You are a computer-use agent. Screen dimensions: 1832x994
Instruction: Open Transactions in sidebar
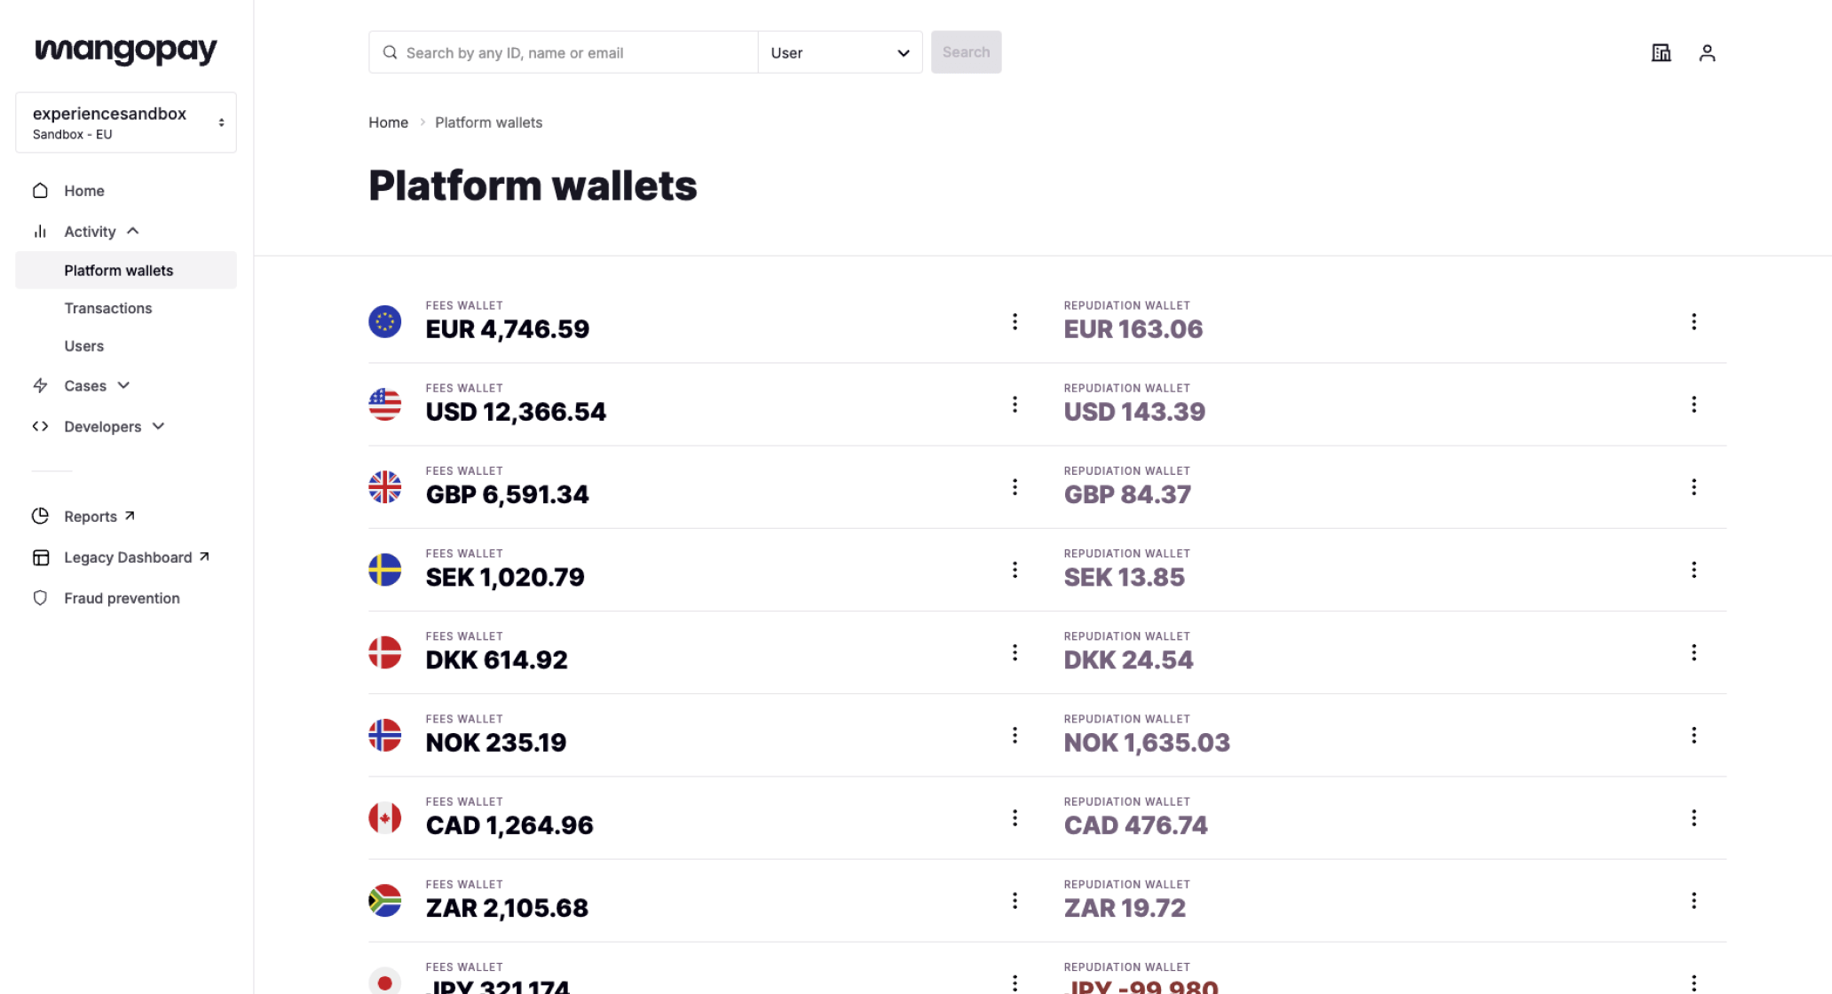pyautogui.click(x=107, y=308)
